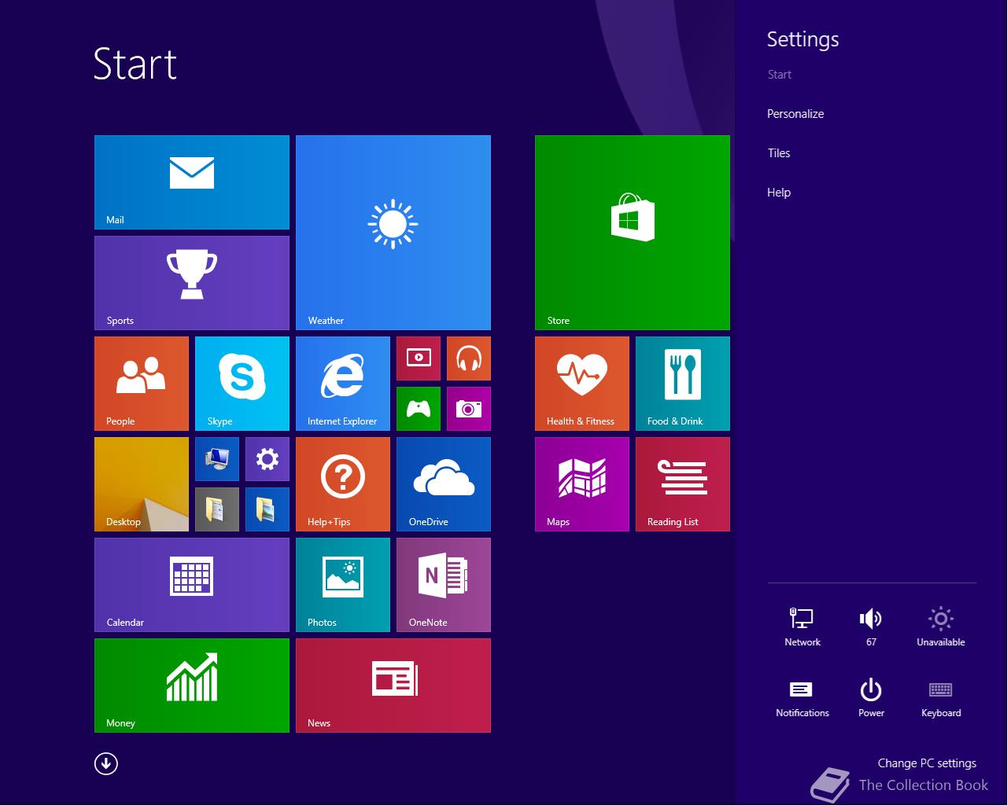Select Personalize in Settings charm
Viewport: 1007px width, 805px height.
(x=795, y=114)
